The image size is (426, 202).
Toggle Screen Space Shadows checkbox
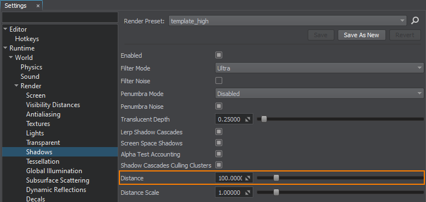219,143
